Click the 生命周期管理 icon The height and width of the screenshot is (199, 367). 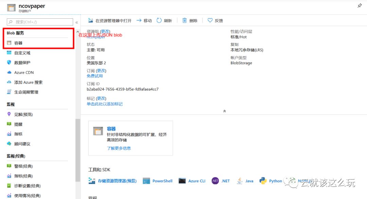pos(9,92)
